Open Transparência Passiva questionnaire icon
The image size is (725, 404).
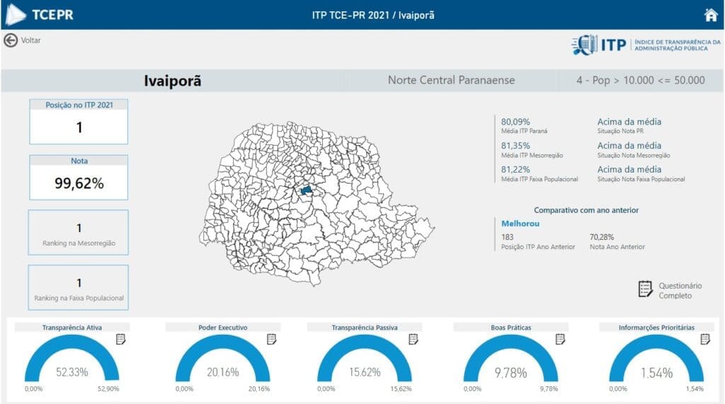coord(413,340)
